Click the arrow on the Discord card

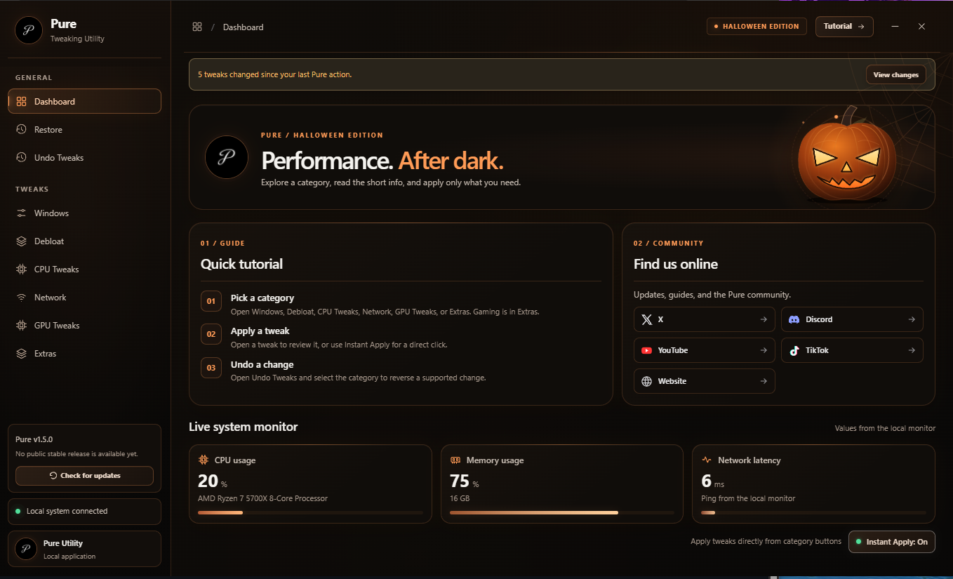(x=912, y=319)
